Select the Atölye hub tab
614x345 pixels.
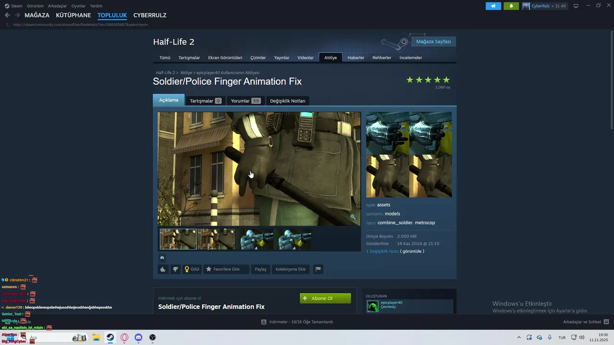[331, 57]
